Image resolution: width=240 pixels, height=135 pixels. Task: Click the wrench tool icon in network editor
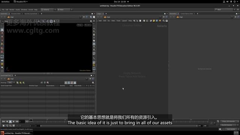click(x=134, y=21)
